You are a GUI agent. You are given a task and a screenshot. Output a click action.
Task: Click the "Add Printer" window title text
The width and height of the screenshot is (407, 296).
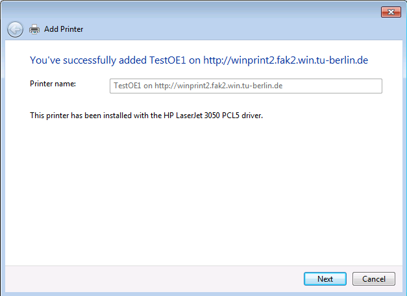click(x=64, y=29)
